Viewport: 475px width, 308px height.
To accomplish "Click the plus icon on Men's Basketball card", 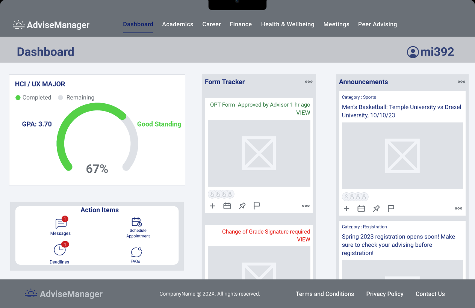I will point(346,208).
